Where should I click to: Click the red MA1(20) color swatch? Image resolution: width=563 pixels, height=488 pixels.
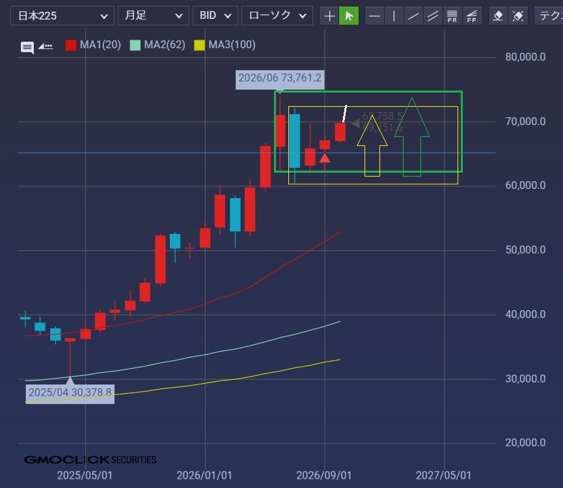71,45
